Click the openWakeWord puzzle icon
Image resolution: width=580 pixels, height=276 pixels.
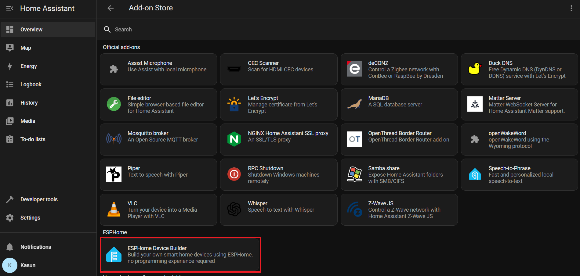pos(475,139)
